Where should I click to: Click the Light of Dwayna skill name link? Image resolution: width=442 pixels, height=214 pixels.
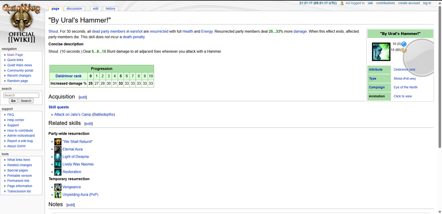(76, 157)
